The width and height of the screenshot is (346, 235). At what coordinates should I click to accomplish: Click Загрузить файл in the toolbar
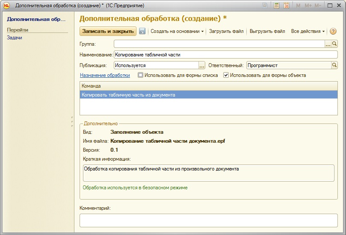(x=226, y=31)
